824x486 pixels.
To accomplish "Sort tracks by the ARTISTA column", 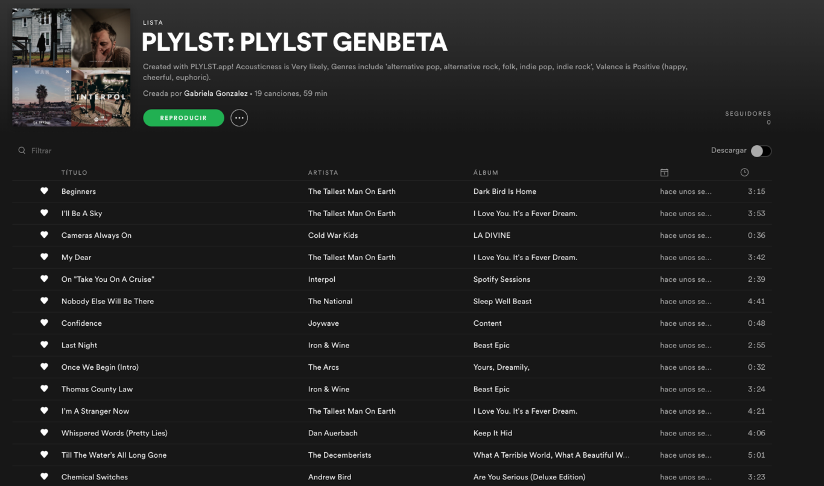I will (323, 172).
